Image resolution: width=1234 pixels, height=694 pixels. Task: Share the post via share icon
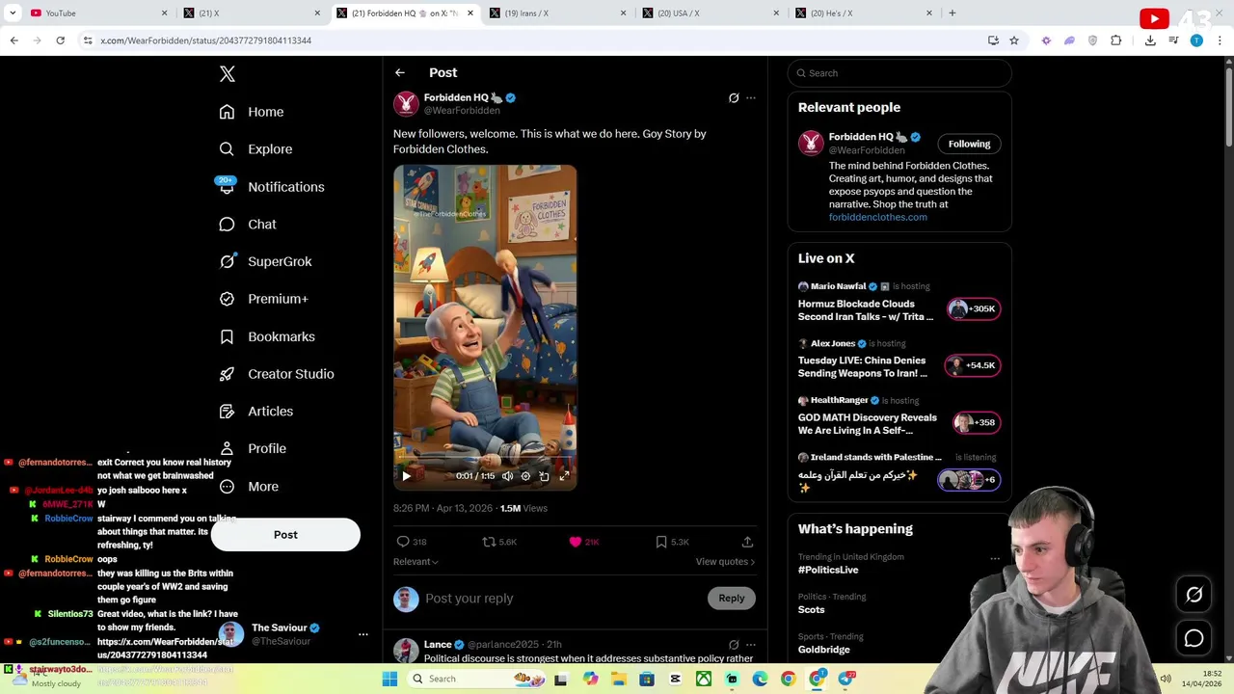coord(747,542)
